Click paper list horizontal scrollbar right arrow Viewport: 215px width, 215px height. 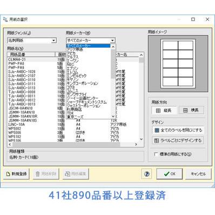[x=136, y=144]
